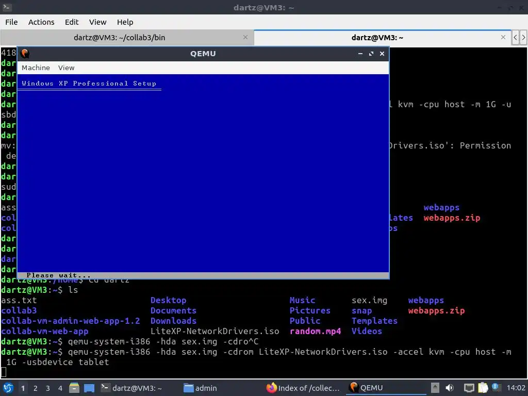This screenshot has width=528, height=396.
Task: Minimize the QEMU window
Action: 360,54
